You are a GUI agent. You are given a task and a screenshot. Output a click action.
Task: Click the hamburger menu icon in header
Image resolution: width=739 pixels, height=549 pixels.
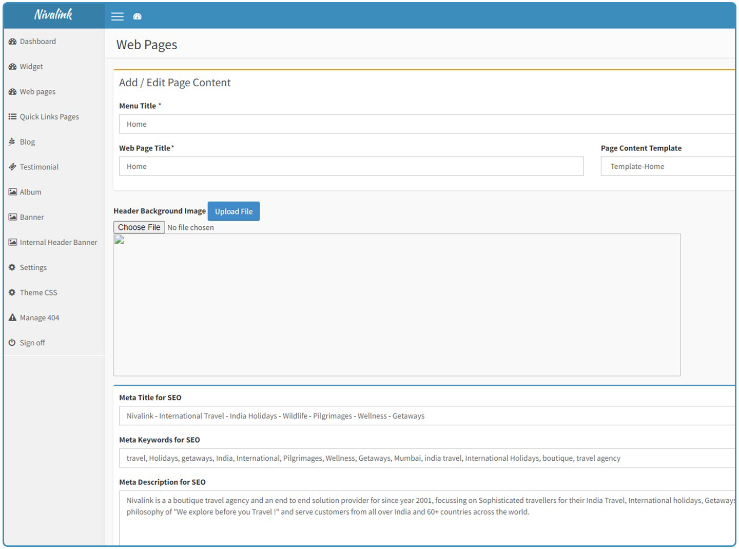tap(118, 16)
